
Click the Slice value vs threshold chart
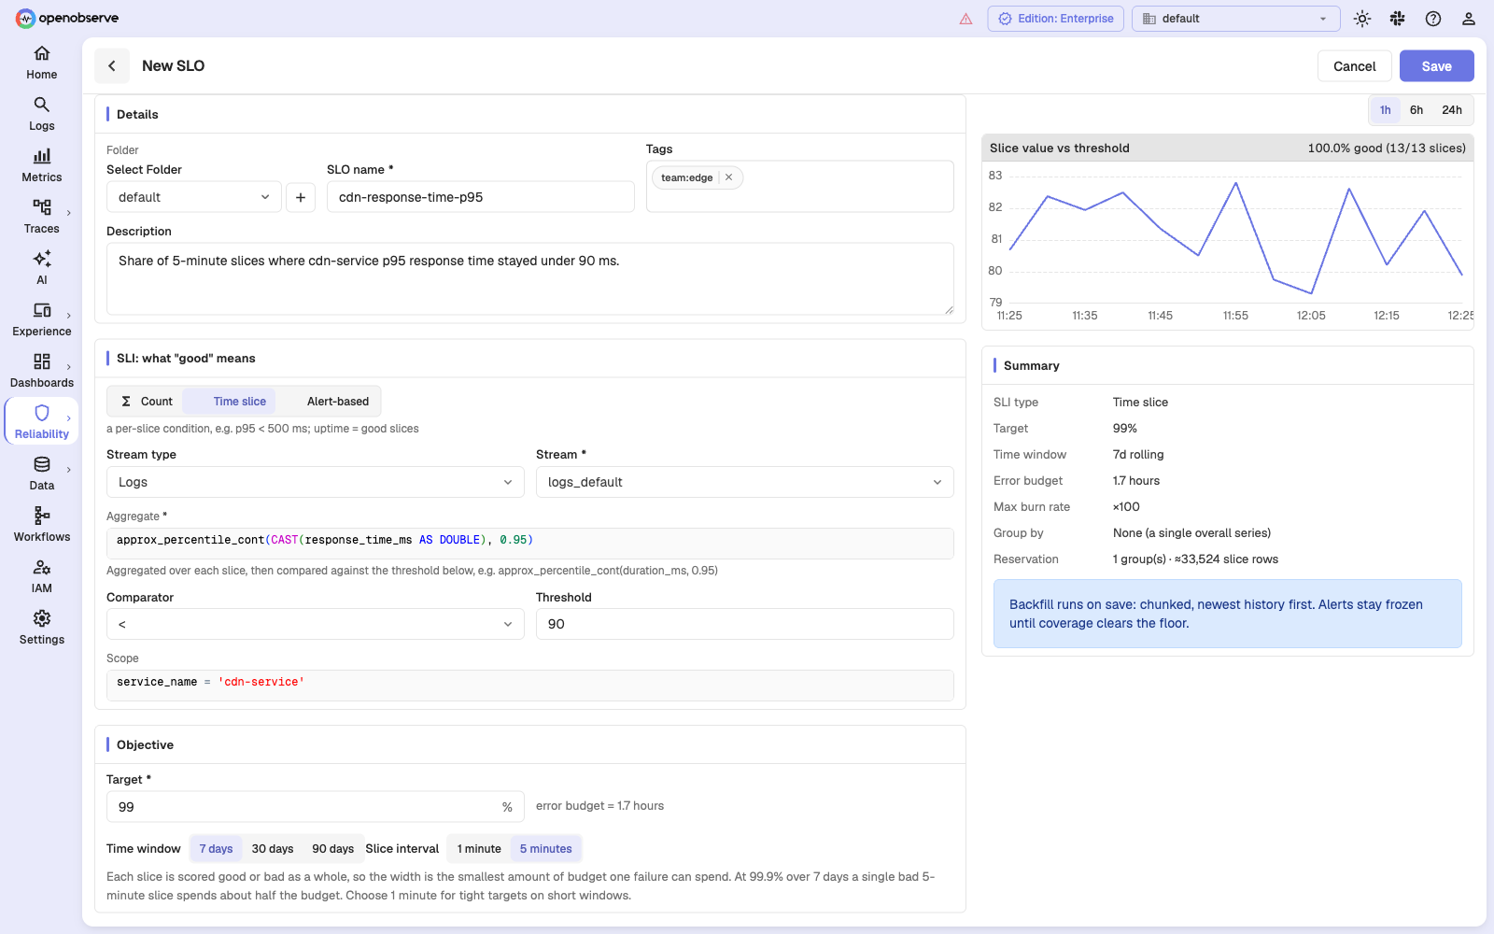[x=1228, y=245]
